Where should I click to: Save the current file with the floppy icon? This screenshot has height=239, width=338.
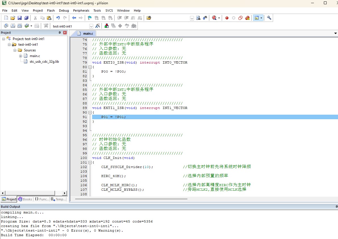(x=20, y=18)
